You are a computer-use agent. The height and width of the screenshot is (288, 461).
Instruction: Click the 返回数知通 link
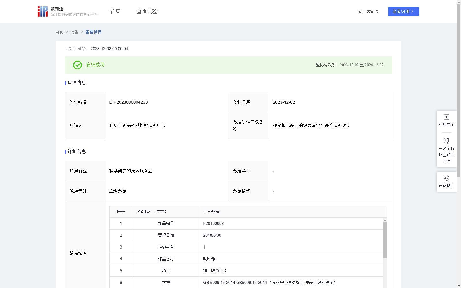(x=369, y=12)
